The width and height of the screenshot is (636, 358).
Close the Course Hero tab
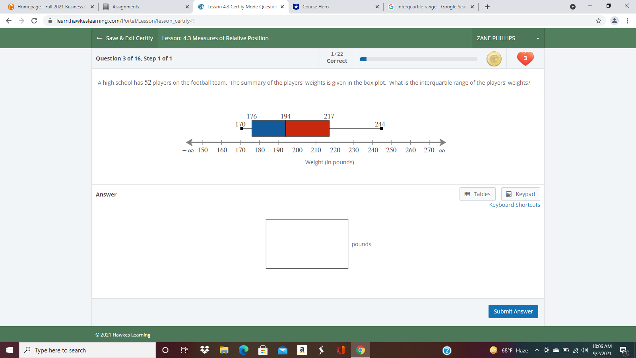point(377,7)
